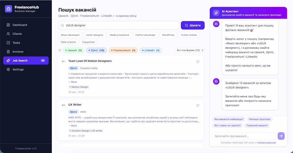Click the Напиши пропозал quick prompt
The height and width of the screenshot is (153, 293).
[x=260, y=119]
